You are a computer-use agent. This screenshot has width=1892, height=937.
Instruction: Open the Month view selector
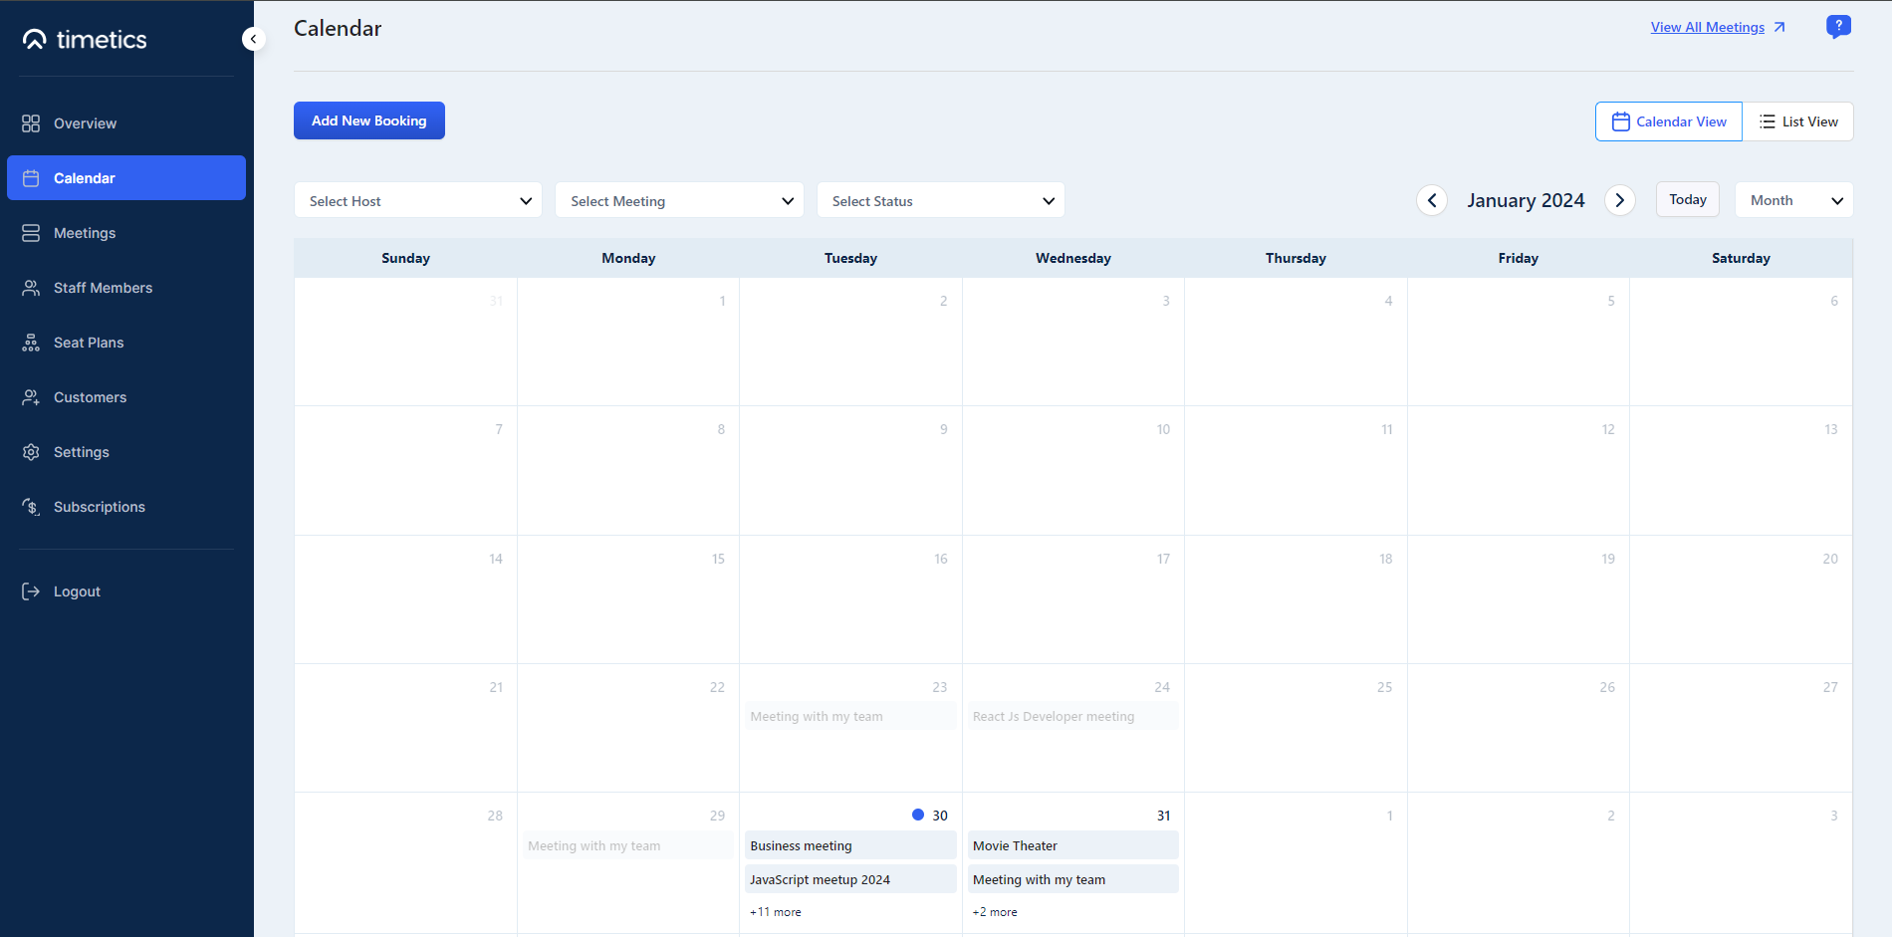point(1793,199)
